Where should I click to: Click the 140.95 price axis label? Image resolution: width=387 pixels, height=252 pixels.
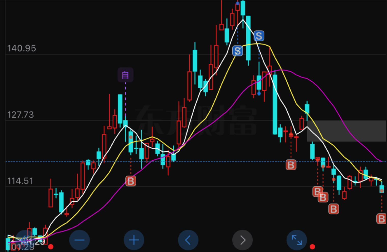tap(22, 48)
